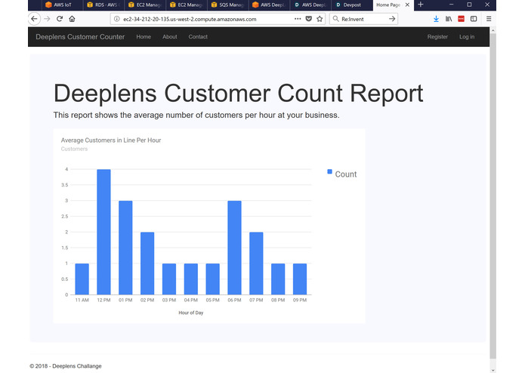
Task: Switch to the second AWS DeepLens tab, left of Devpost
Action: click(310, 5)
